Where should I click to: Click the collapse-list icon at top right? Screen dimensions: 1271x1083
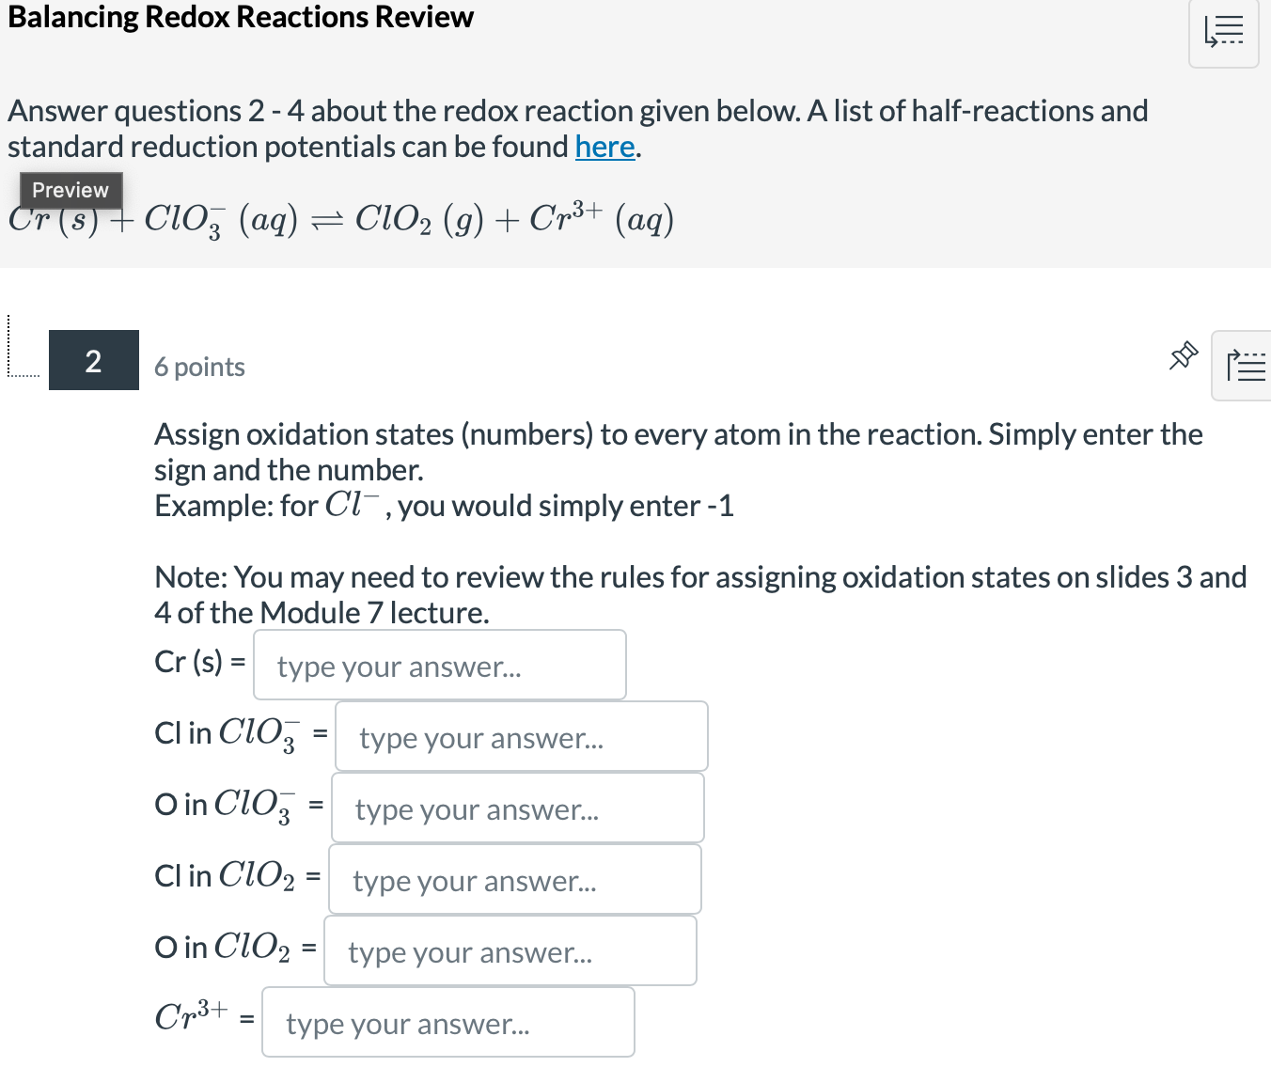click(1223, 32)
